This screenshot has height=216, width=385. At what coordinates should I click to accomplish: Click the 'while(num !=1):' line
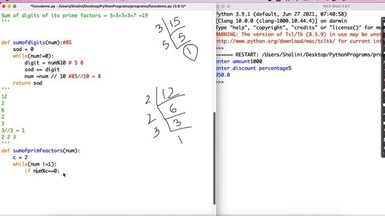click(35, 164)
